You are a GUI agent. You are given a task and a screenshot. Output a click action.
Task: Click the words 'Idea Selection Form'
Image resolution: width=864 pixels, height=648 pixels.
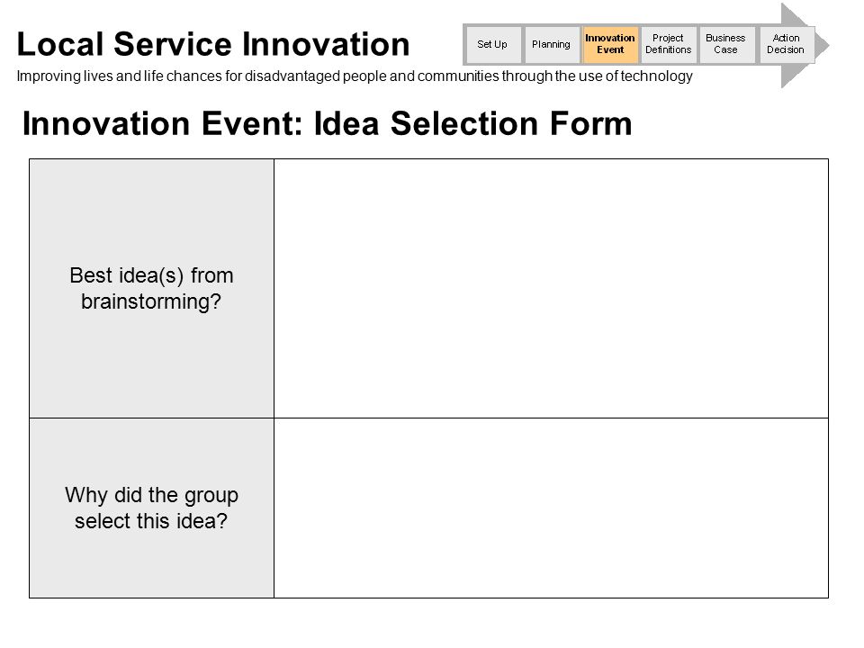tap(472, 123)
